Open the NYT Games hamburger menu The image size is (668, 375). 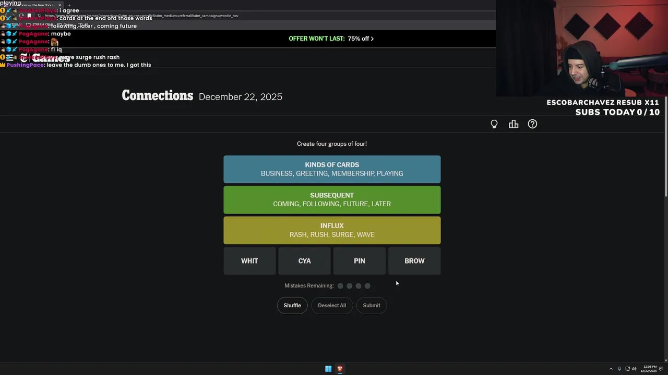[x=9, y=58]
